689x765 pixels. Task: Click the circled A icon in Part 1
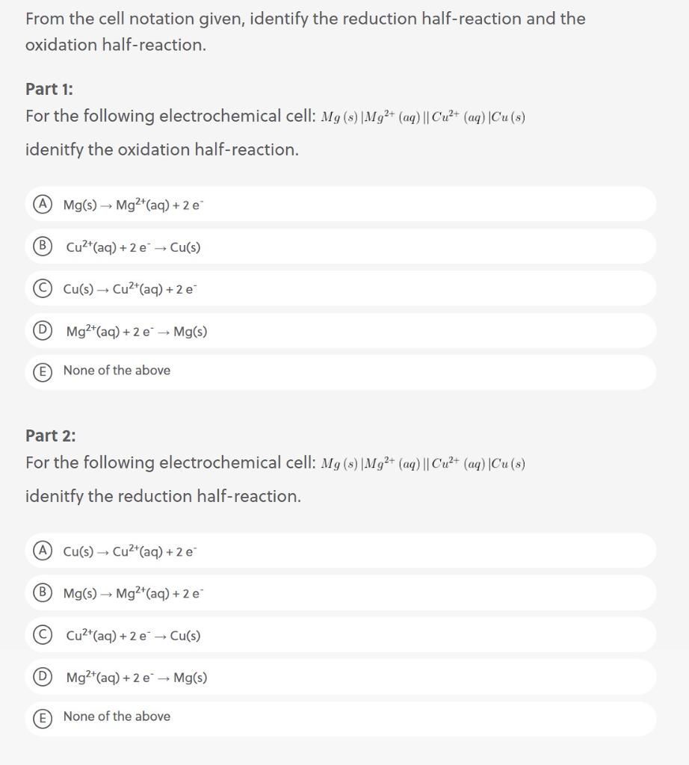(x=43, y=203)
